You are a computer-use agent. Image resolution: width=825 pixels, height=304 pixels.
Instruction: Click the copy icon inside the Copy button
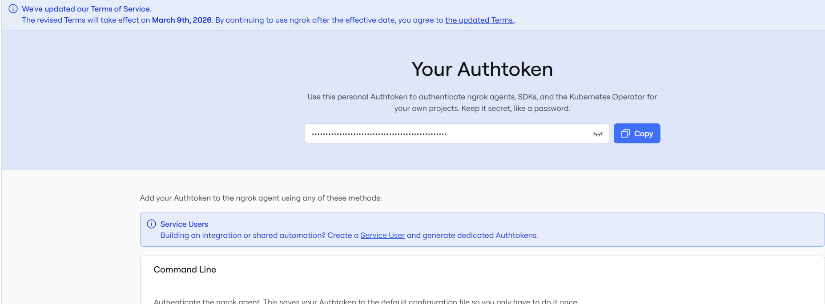(x=625, y=134)
